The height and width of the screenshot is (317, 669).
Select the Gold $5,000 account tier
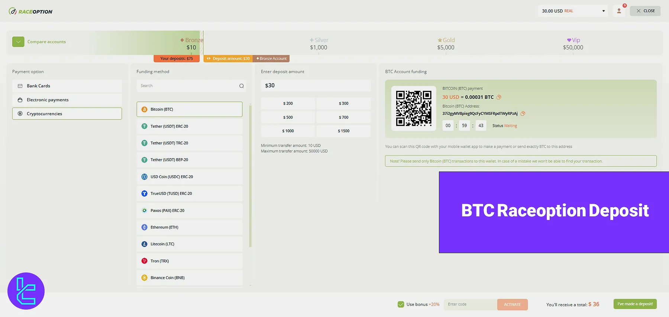tap(446, 43)
